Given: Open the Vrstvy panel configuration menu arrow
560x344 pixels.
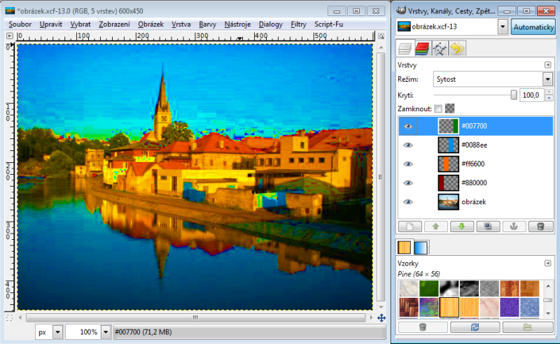Looking at the screenshot, I should click(547, 65).
